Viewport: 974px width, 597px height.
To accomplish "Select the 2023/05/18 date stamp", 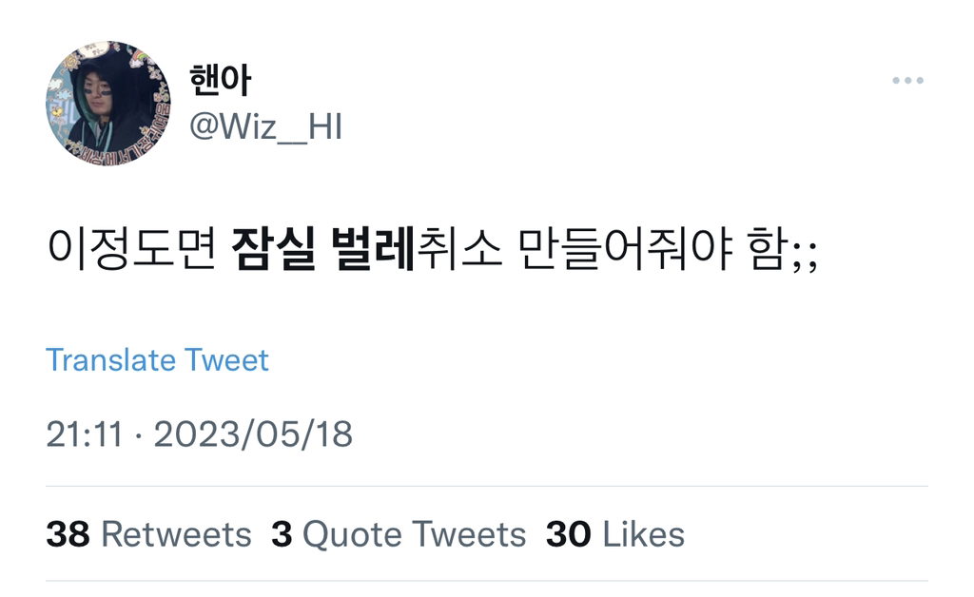I will pyautogui.click(x=253, y=433).
